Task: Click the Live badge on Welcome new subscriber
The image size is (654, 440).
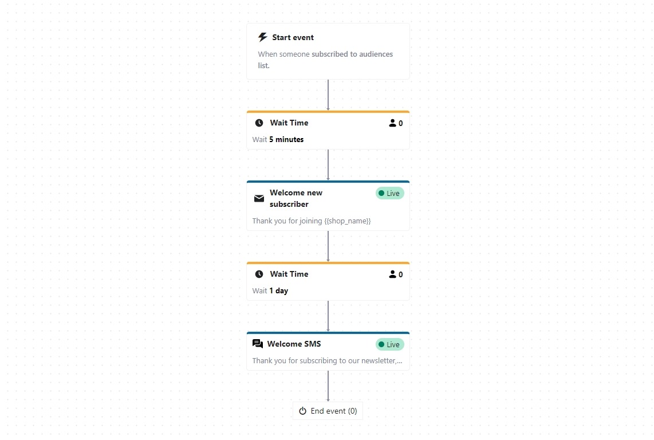Action: click(x=389, y=193)
